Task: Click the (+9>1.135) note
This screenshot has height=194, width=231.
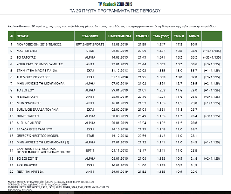Action: pos(212,77)
